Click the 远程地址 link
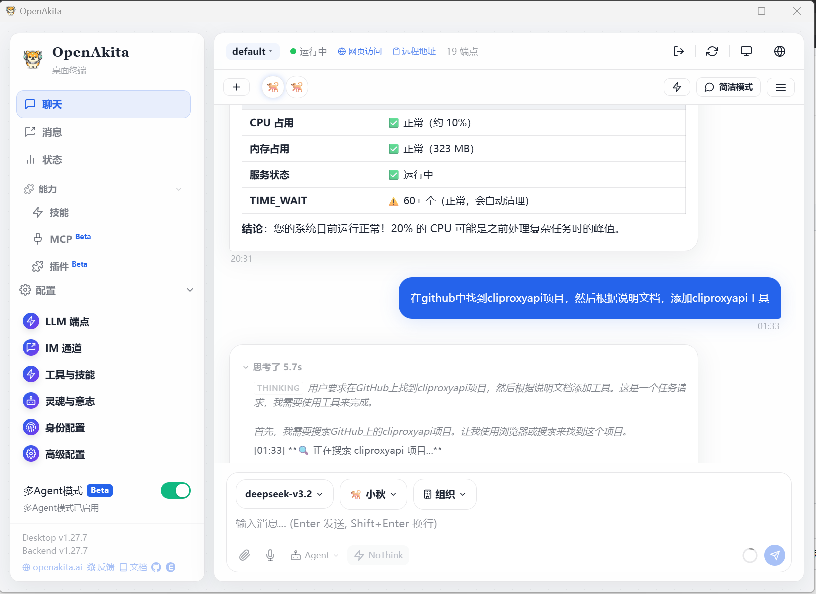 [414, 51]
